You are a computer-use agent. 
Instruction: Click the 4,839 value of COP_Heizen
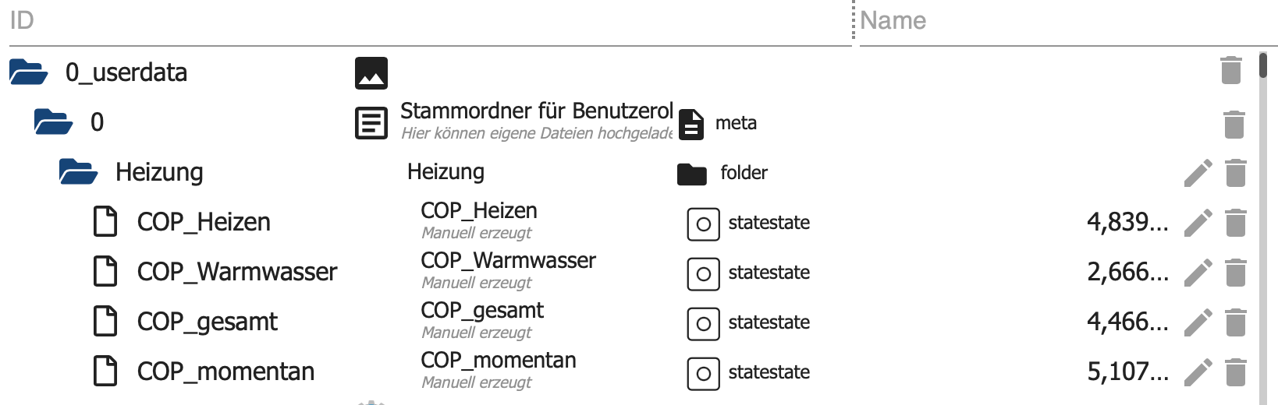1127,223
